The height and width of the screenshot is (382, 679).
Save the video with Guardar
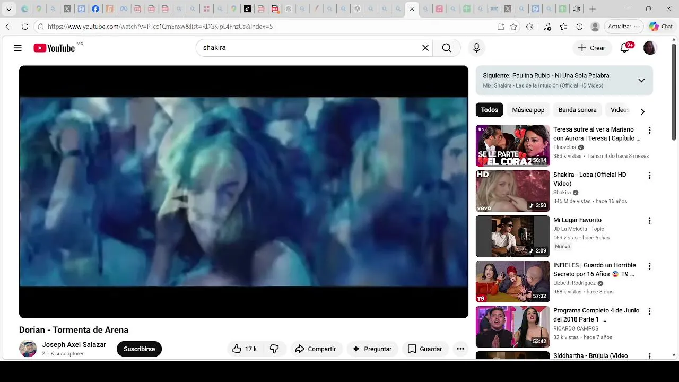[x=425, y=349]
